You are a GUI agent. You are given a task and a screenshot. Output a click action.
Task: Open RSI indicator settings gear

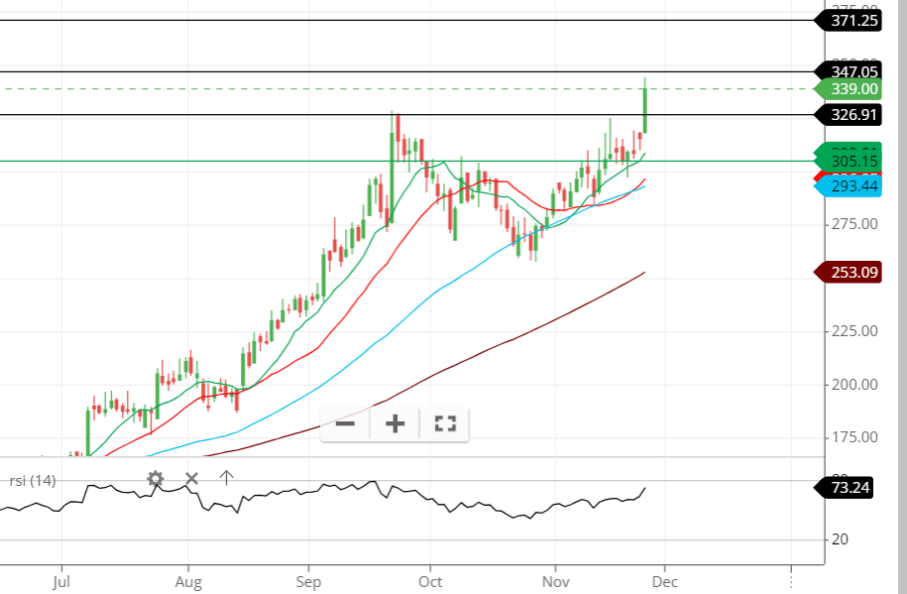(155, 479)
